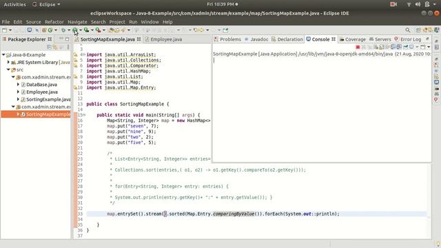Screen dimensions: 441x248
Task: Click the Open Perspective icon
Action: 418,30
